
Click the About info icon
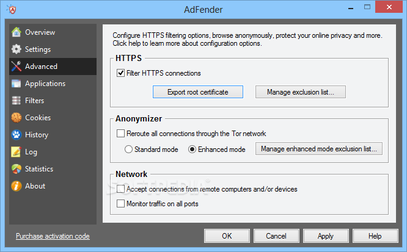pos(16,186)
